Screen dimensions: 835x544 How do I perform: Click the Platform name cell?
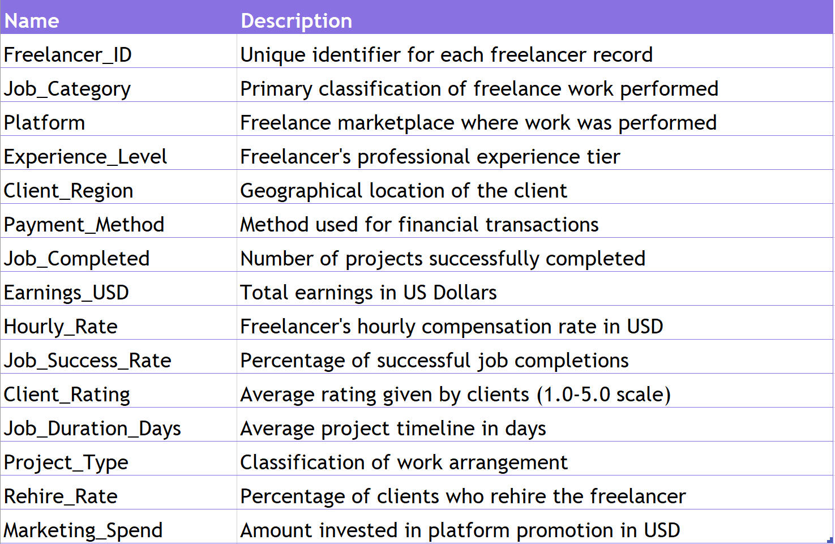(x=45, y=123)
